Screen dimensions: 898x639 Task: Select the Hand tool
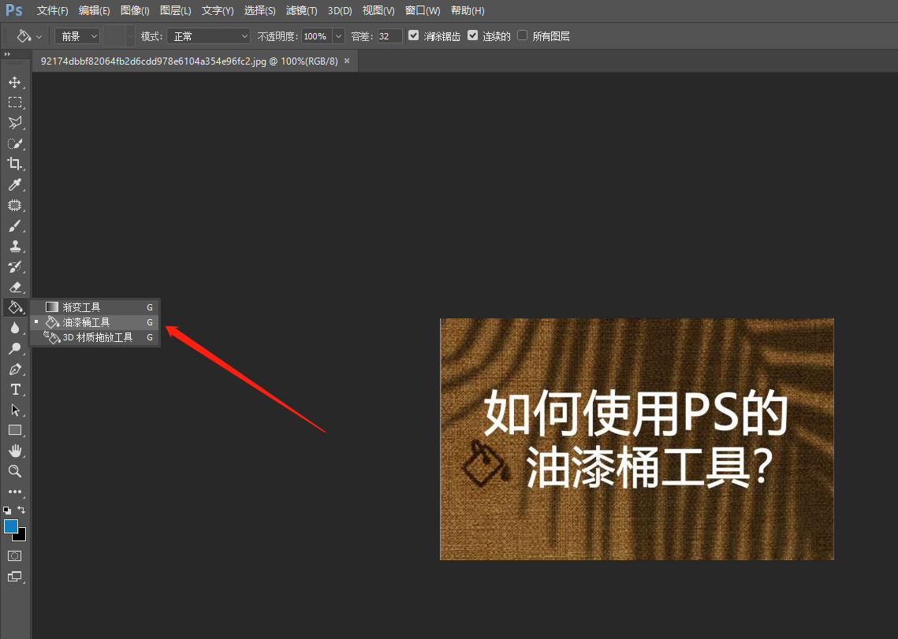(16, 451)
